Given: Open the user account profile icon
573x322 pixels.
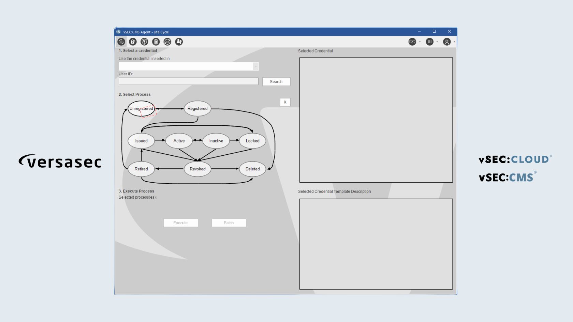Looking at the screenshot, I should (x=447, y=42).
